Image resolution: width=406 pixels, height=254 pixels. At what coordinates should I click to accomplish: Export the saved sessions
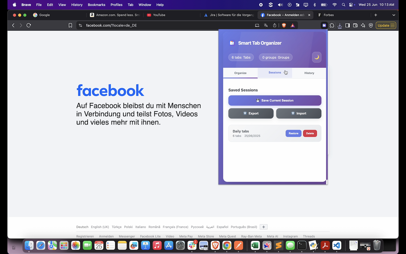pyautogui.click(x=251, y=113)
